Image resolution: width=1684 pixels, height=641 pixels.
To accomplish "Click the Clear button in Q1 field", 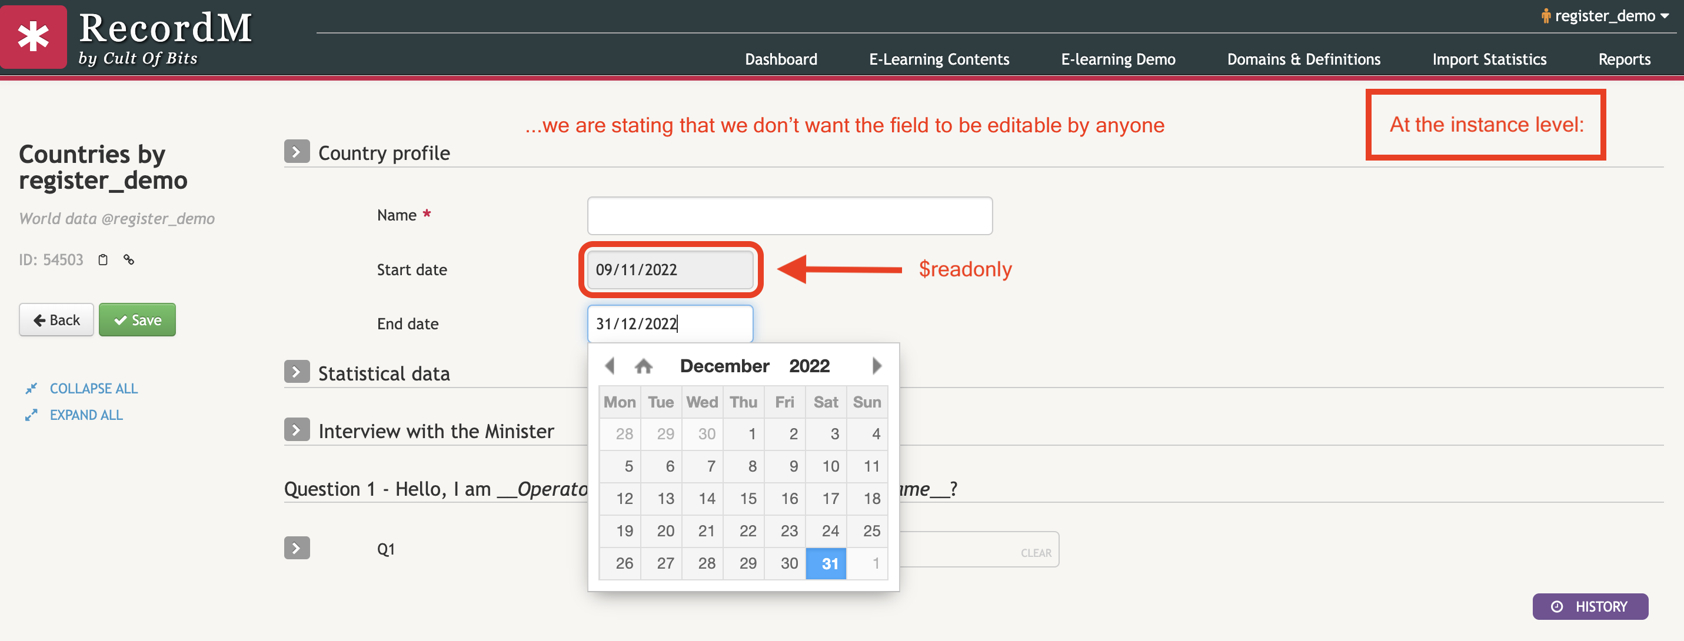I will click(1036, 552).
